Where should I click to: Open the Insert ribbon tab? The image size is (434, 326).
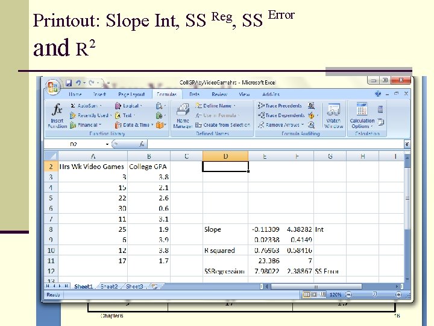(99, 94)
